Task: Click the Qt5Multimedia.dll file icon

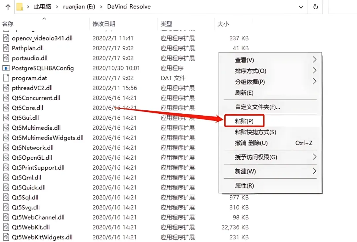Action: click(6, 128)
